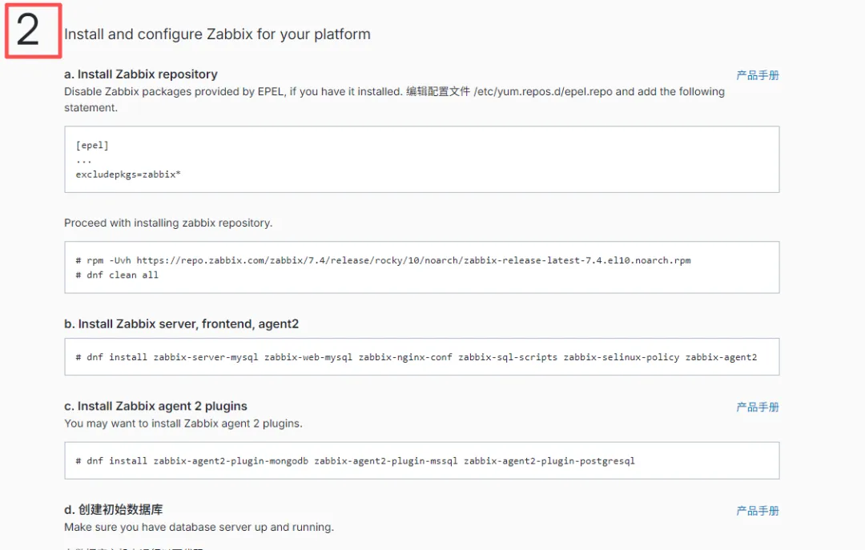Click the '[epel]' line in code block
The height and width of the screenshot is (550, 865).
click(x=92, y=145)
